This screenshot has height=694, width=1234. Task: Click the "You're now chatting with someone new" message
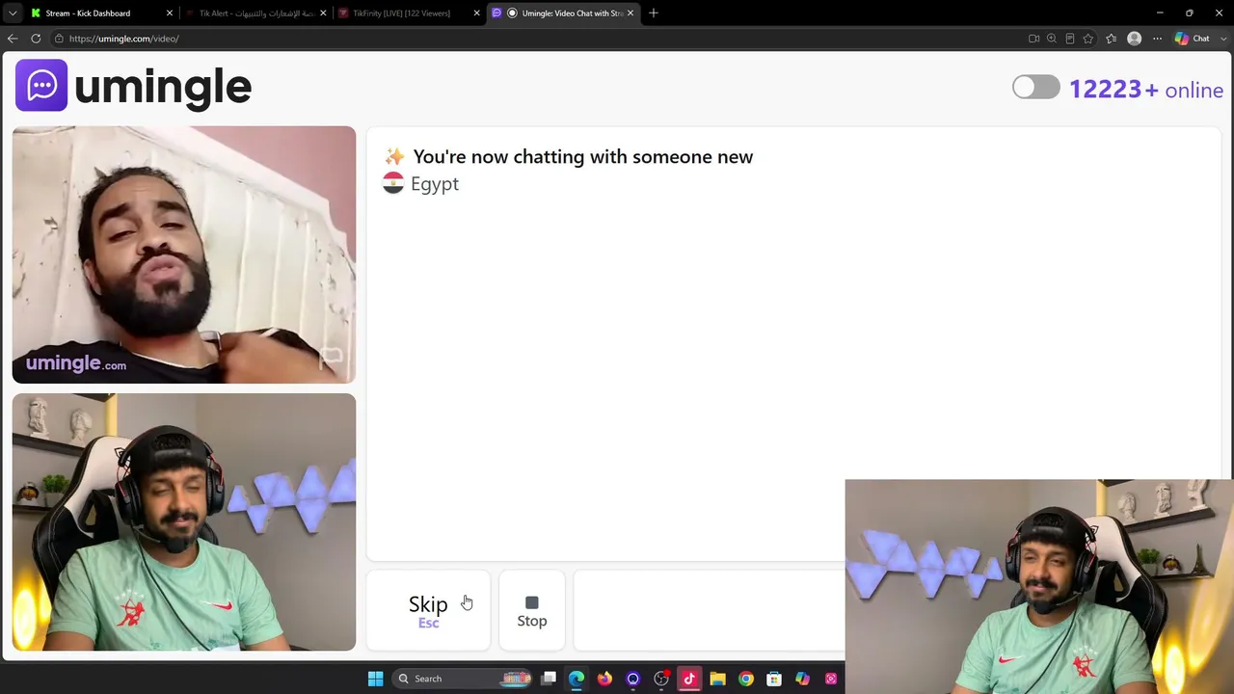coord(582,157)
